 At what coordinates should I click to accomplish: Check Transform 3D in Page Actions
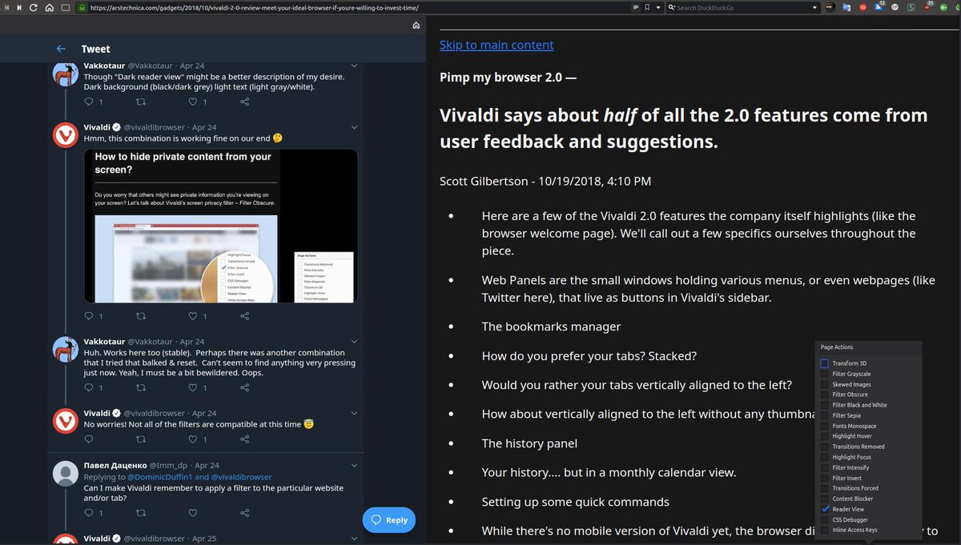coord(825,363)
